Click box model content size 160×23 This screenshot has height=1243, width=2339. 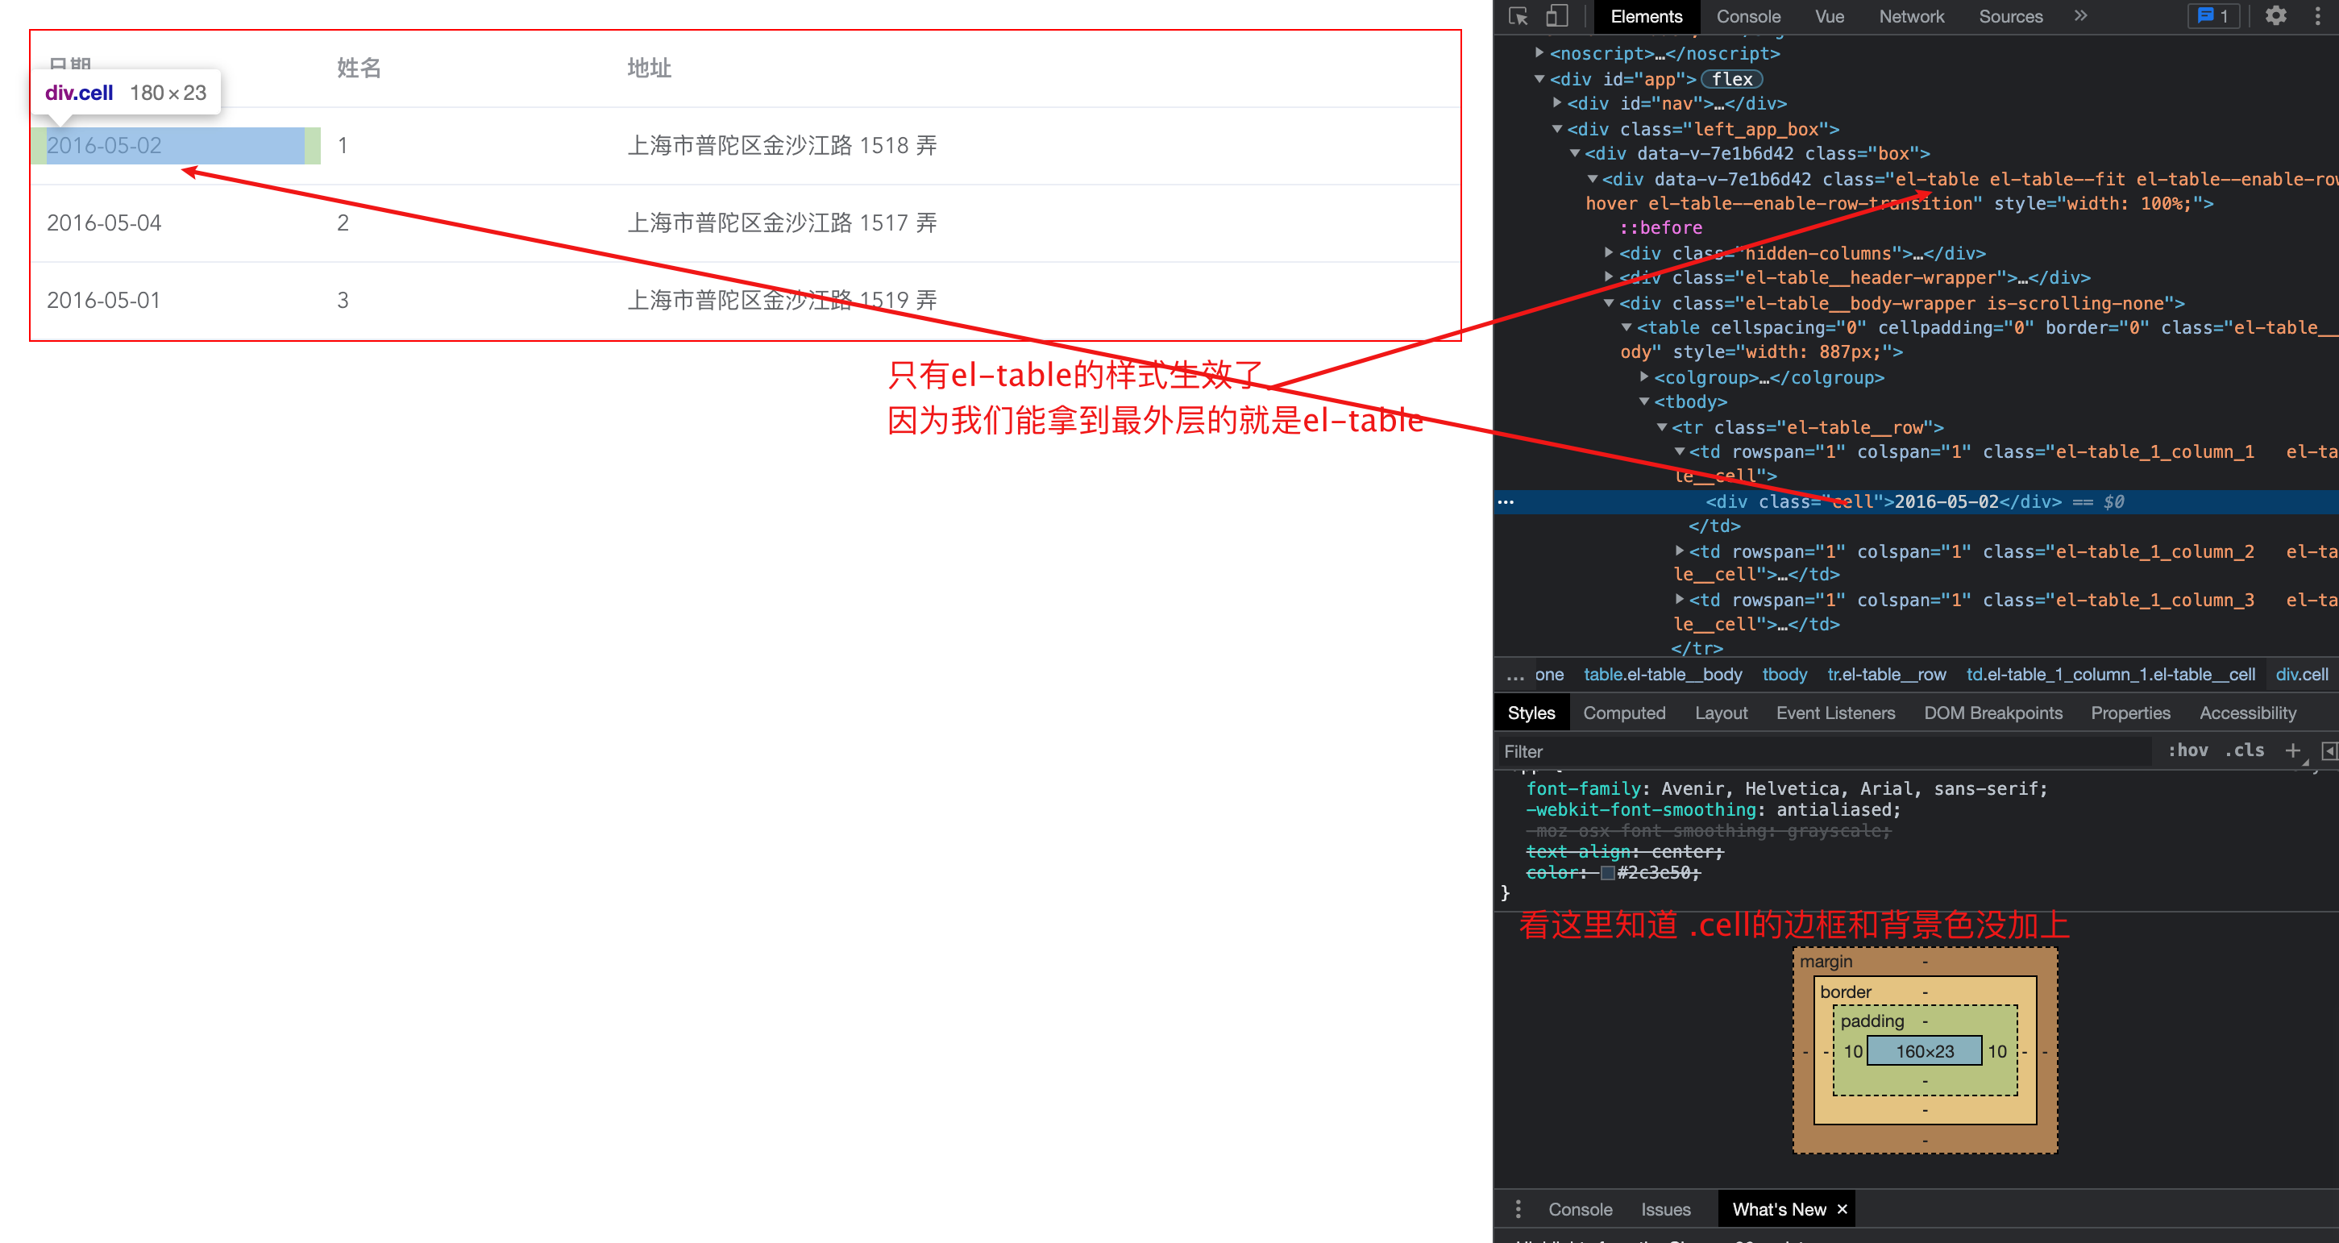point(1924,1050)
